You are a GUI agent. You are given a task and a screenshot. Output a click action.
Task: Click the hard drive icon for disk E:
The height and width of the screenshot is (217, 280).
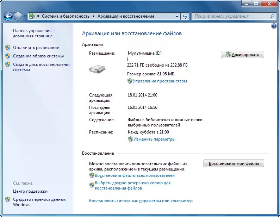pyautogui.click(x=97, y=69)
